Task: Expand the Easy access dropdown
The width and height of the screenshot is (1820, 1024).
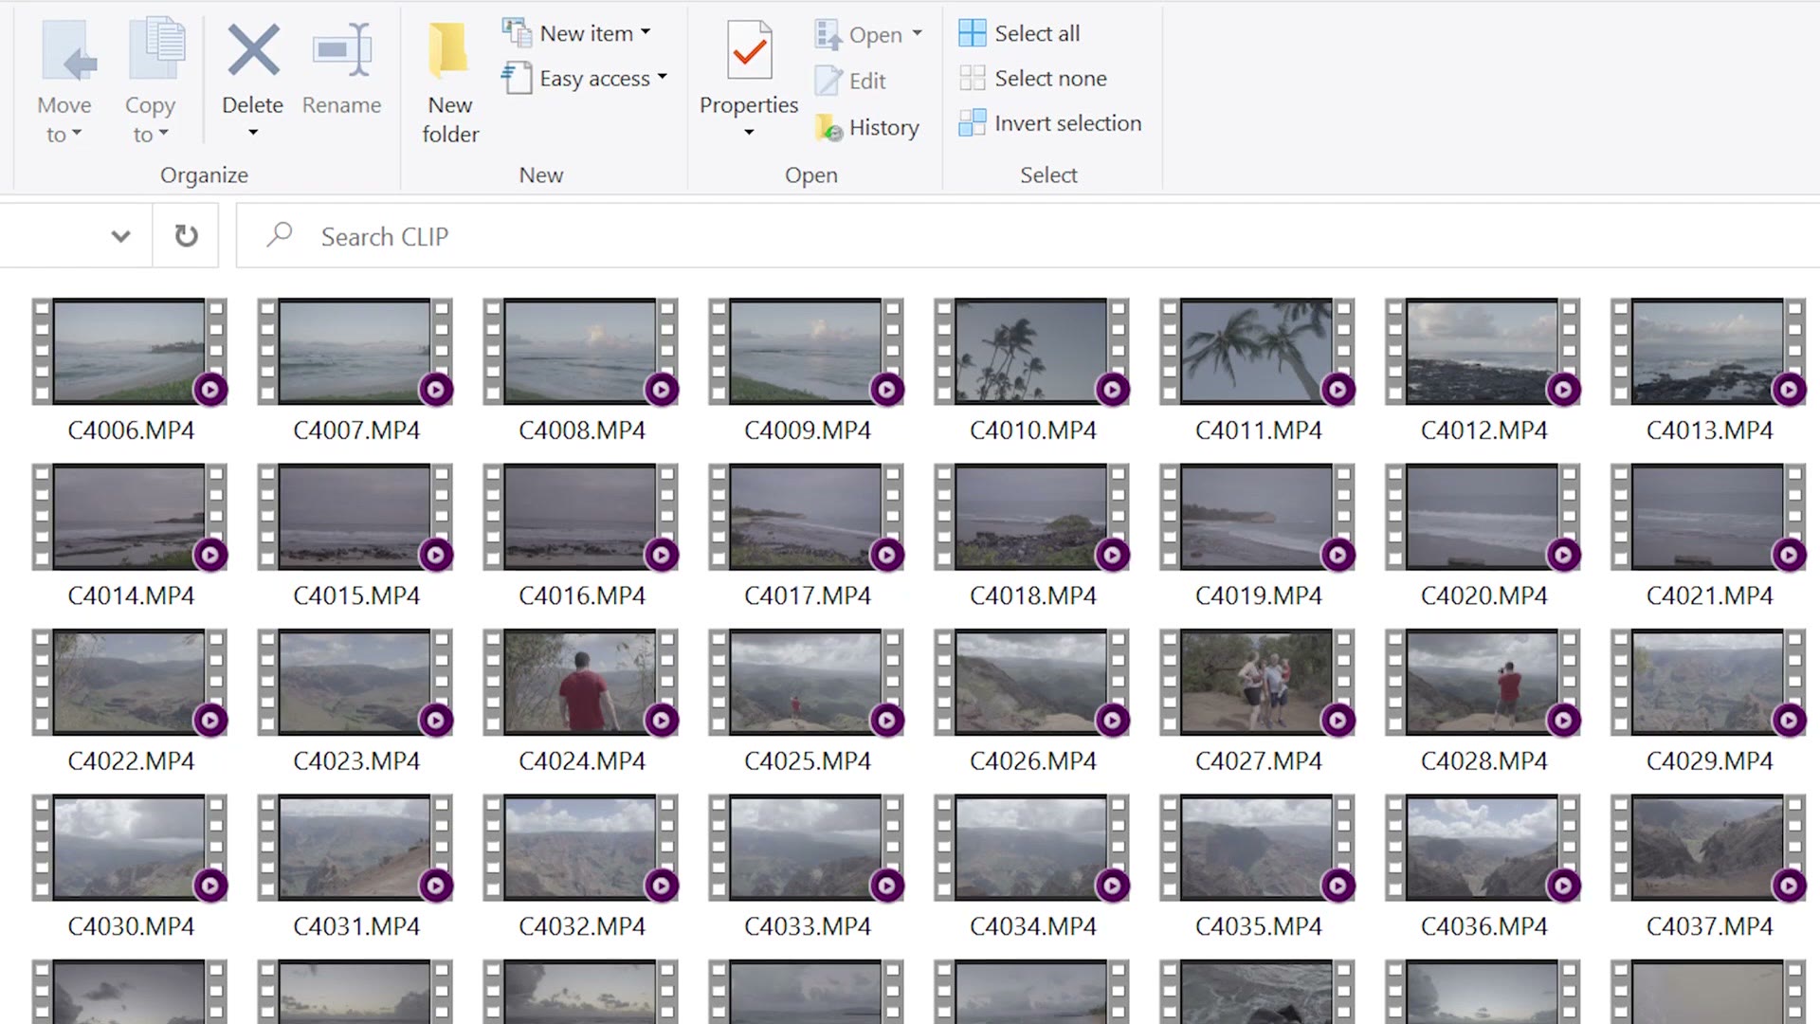Action: [x=663, y=77]
